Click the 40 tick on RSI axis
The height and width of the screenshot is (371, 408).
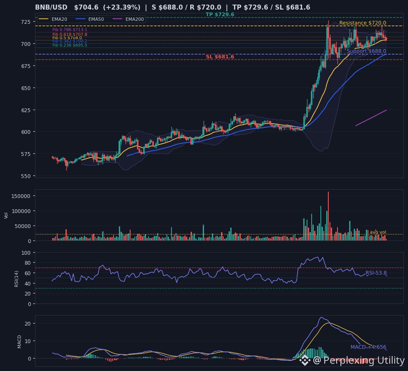pyautogui.click(x=28, y=283)
